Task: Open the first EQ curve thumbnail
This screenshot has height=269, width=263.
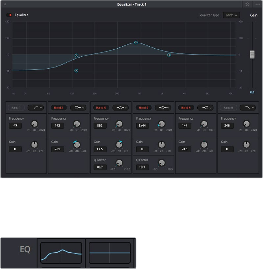Action: 61,253
